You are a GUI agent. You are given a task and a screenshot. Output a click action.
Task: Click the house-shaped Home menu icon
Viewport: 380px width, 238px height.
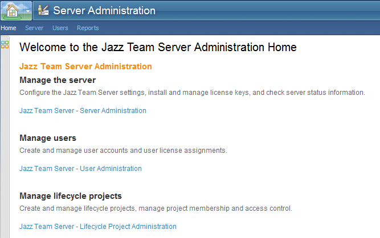(x=12, y=11)
